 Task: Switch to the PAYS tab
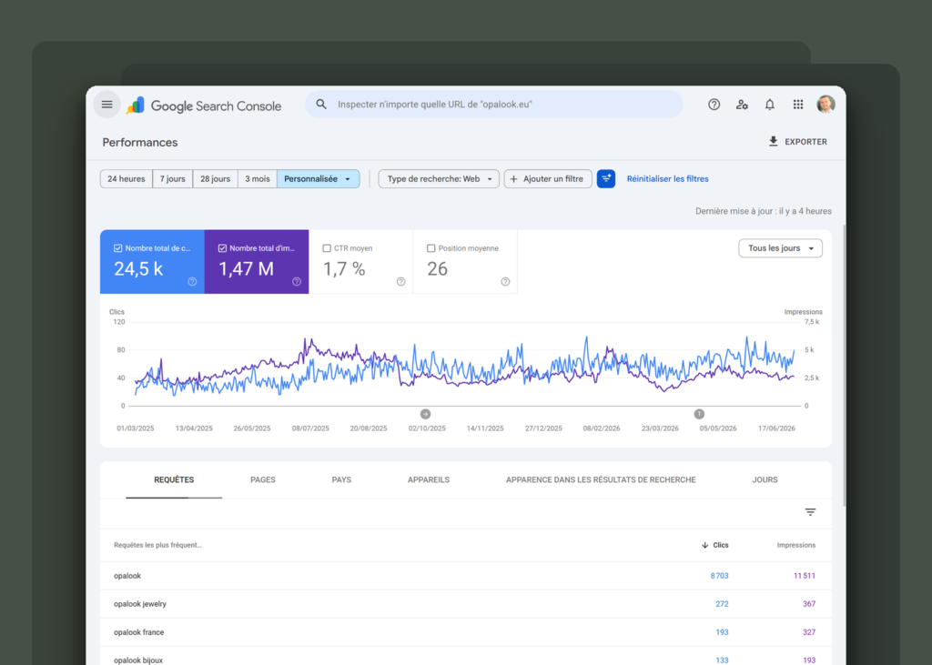(341, 480)
